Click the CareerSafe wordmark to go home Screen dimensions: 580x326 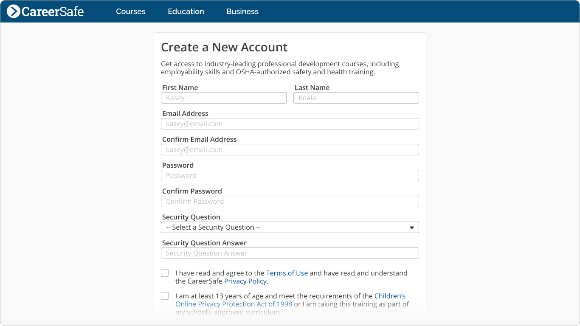tap(53, 11)
